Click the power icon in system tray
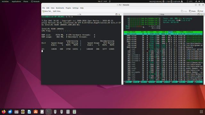This screenshot has height=115, width=205. (x=202, y=1)
